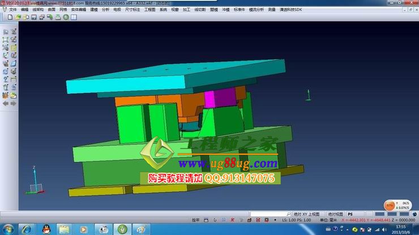Open the 编辑 menu
The width and height of the screenshot is (419, 235).
[x=24, y=10]
